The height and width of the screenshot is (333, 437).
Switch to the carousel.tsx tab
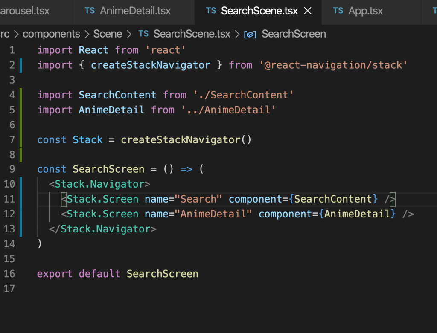coord(26,11)
